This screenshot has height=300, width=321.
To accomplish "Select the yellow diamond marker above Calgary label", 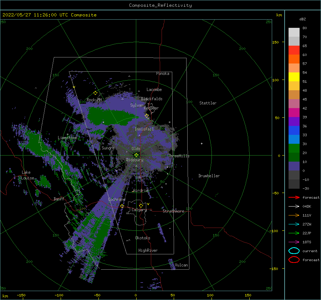I will [141, 205].
